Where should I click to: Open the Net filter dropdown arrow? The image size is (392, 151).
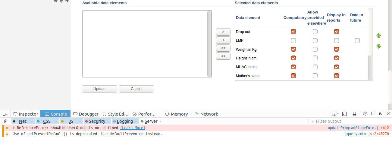tap(32, 121)
